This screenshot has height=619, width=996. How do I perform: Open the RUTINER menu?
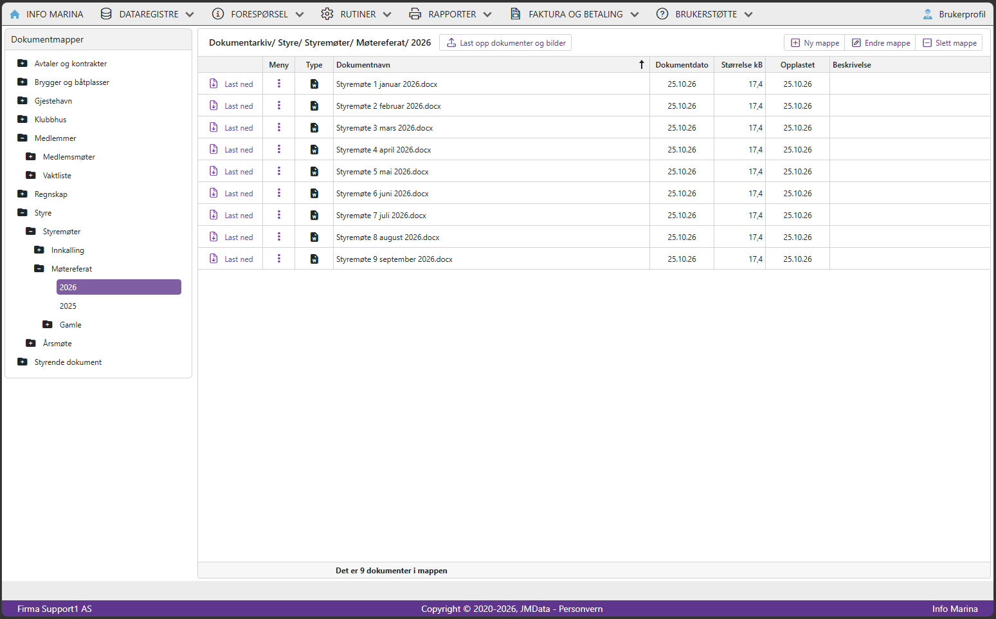tap(356, 14)
